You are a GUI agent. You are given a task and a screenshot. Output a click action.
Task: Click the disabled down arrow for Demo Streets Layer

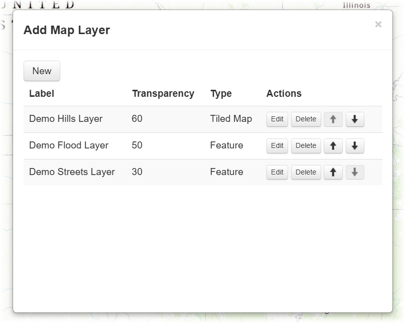tap(355, 172)
